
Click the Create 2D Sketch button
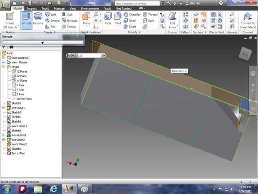(10, 20)
